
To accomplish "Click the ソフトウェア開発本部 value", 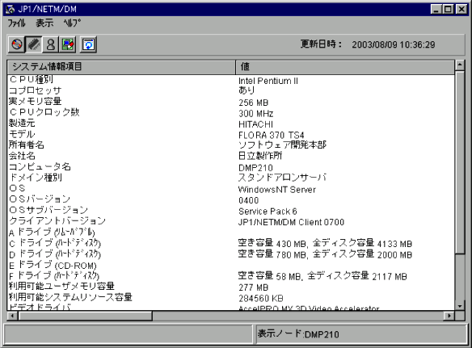I will [282, 145].
